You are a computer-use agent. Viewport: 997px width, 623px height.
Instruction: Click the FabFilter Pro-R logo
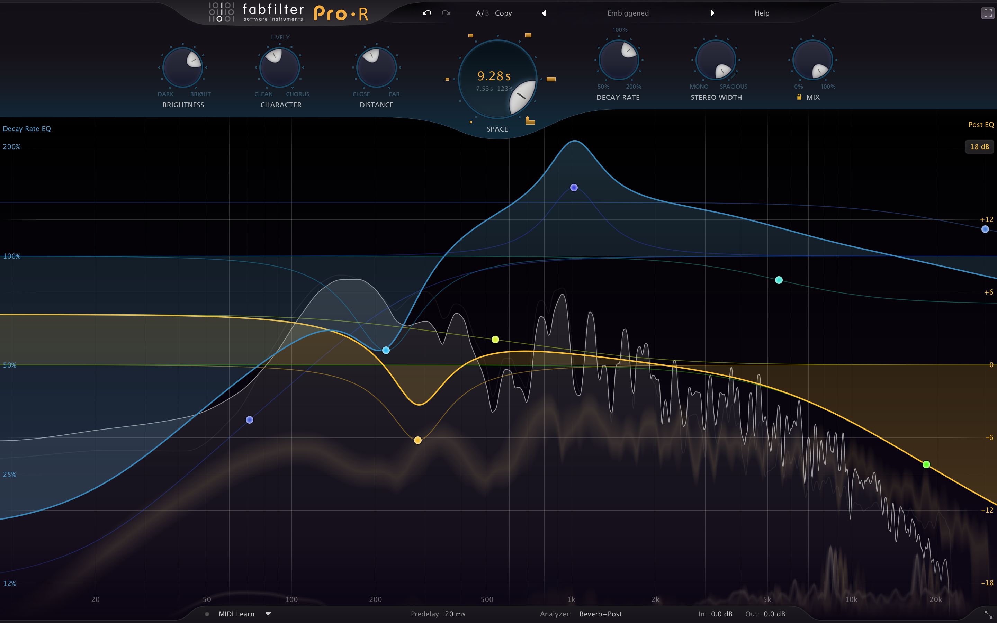(x=288, y=13)
